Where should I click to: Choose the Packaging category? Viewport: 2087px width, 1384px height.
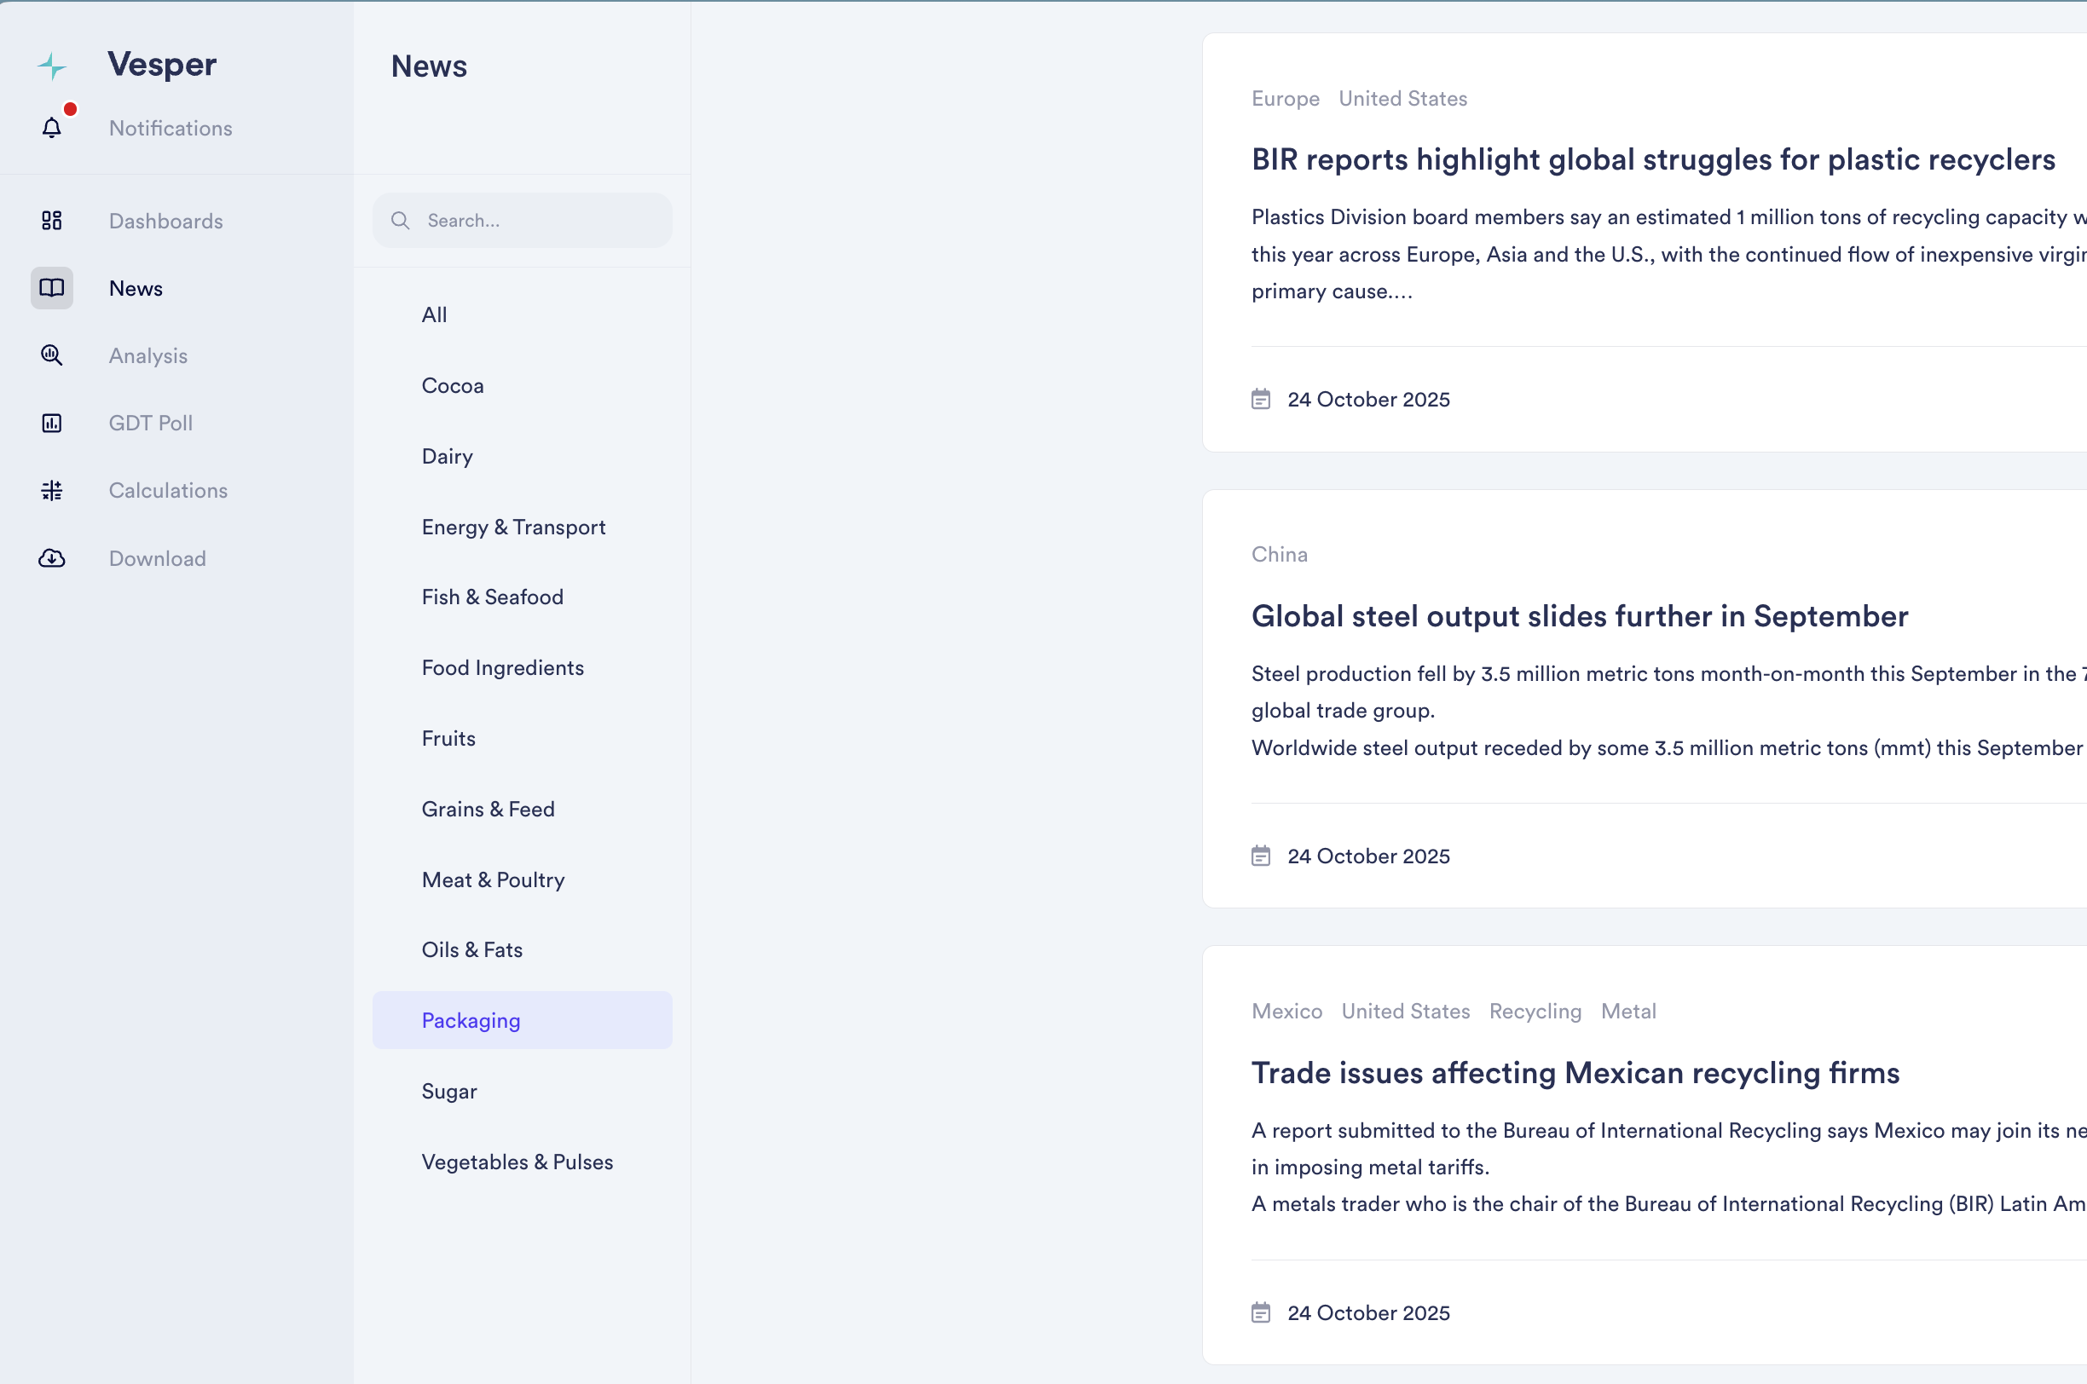click(471, 1020)
